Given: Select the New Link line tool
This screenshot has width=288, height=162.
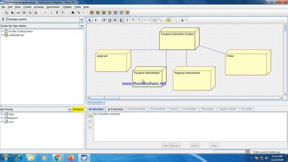Looking at the screenshot, I should click(160, 20).
